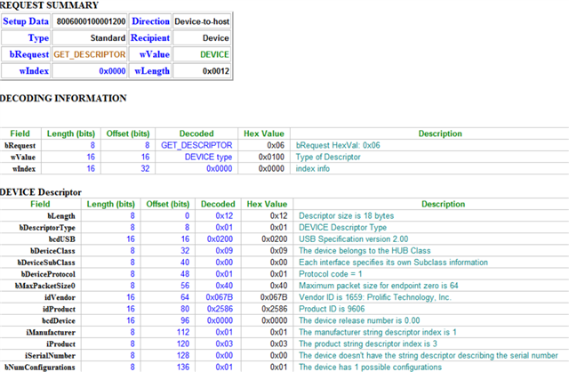Select the idVendor decoded value 0x067B
569x372 pixels.
click(220, 297)
